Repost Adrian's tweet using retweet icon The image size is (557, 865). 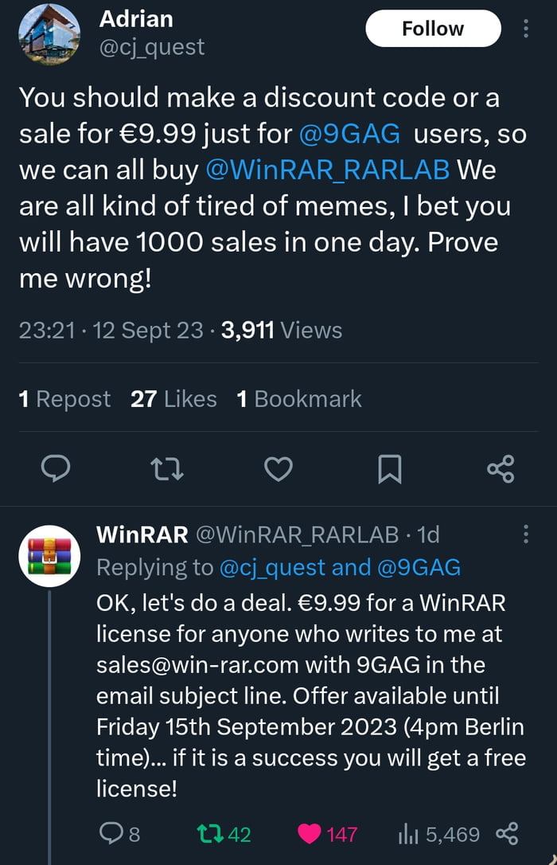tap(167, 469)
